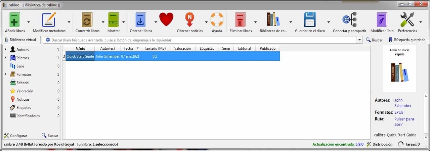Click Buscar at tag browser bottom
This screenshot has width=430, height=151.
pos(50,136)
